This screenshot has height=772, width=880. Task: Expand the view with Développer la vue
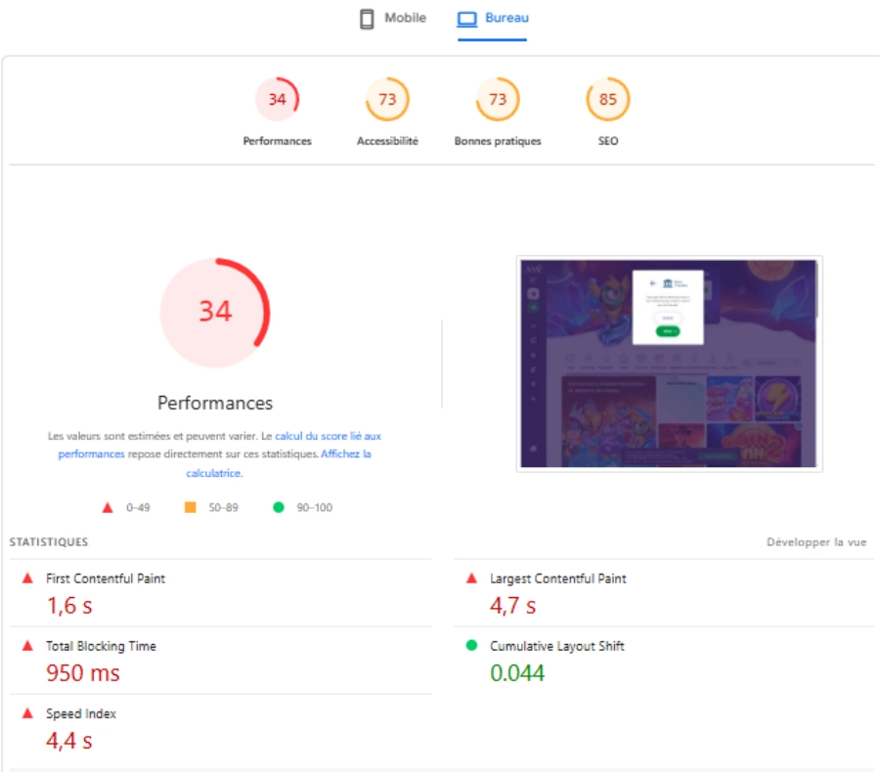815,542
